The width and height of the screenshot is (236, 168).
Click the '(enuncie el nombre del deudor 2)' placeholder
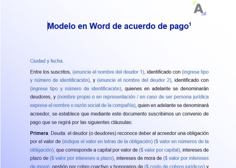point(135,80)
